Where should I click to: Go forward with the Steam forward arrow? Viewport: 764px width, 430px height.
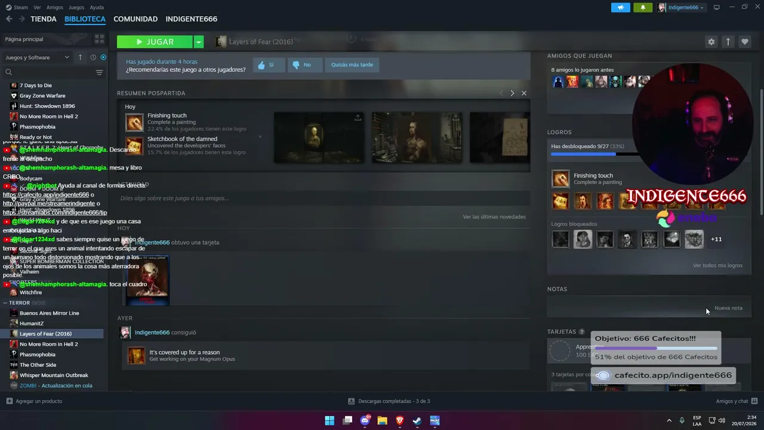(21, 19)
